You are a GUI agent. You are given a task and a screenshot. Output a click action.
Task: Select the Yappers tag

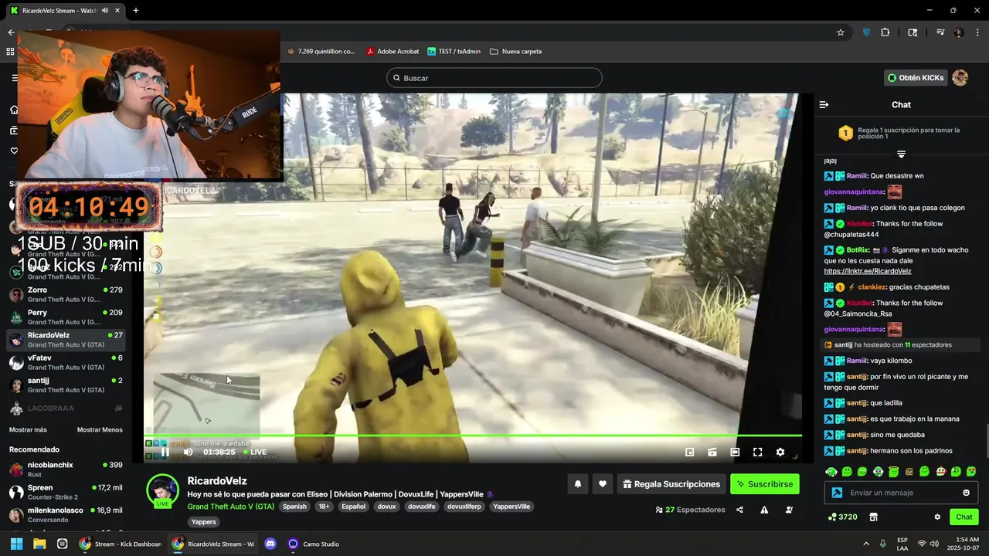(204, 522)
